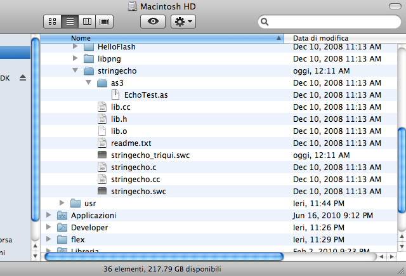
Task: Click the horizontal scroll right arrow
Action: (392, 256)
